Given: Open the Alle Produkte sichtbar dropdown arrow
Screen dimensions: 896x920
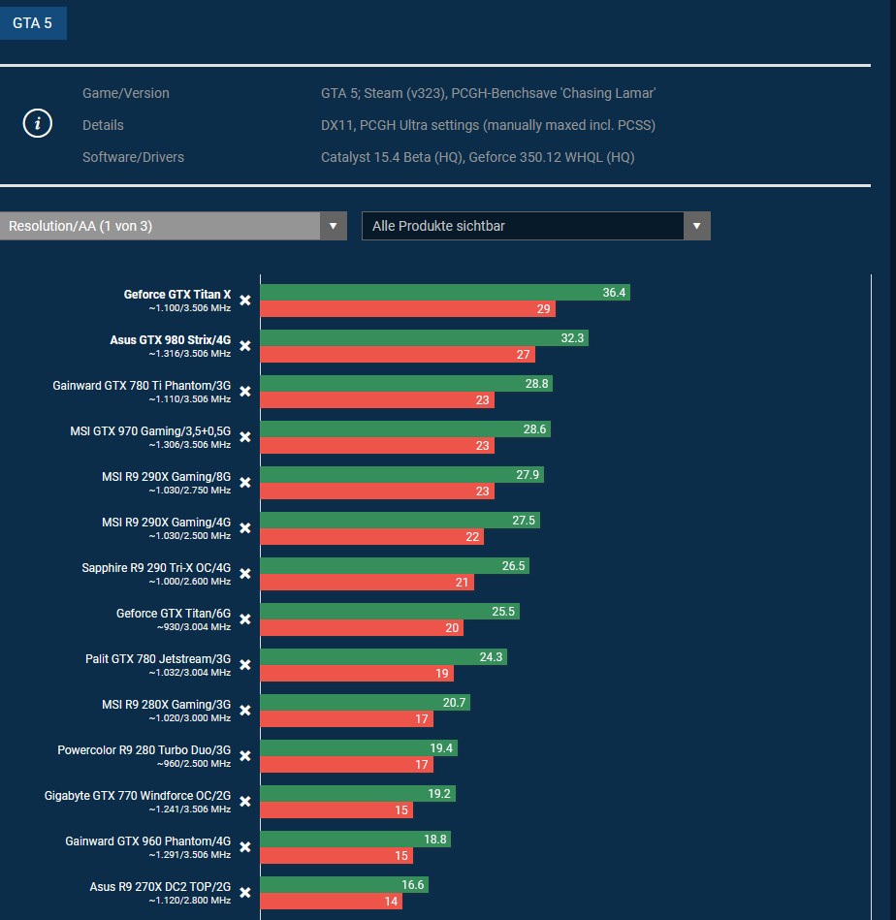Looking at the screenshot, I should click(696, 226).
